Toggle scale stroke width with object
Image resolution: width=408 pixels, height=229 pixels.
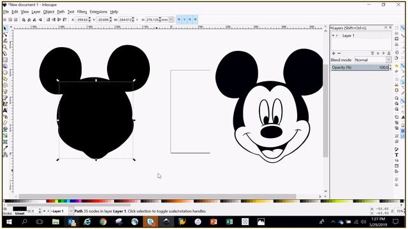click(179, 20)
